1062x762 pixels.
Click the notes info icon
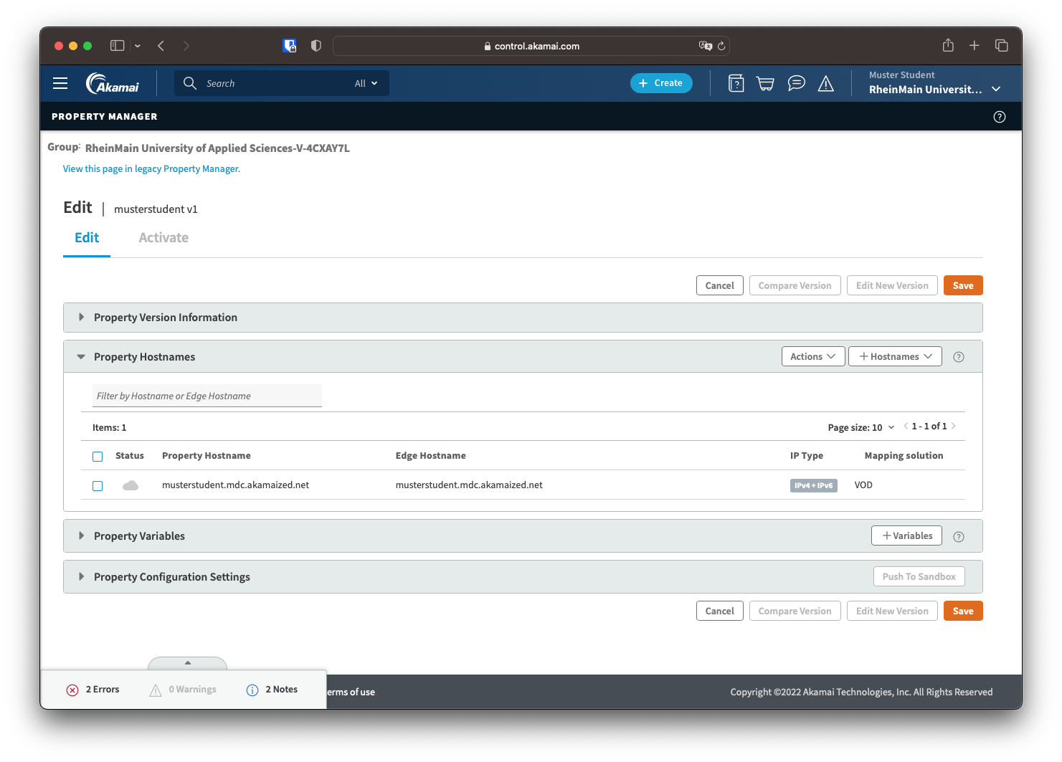[252, 690]
